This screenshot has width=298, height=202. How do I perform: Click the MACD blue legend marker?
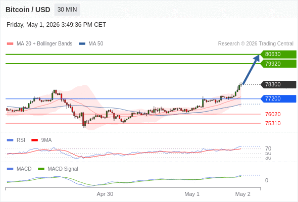pos(10,169)
